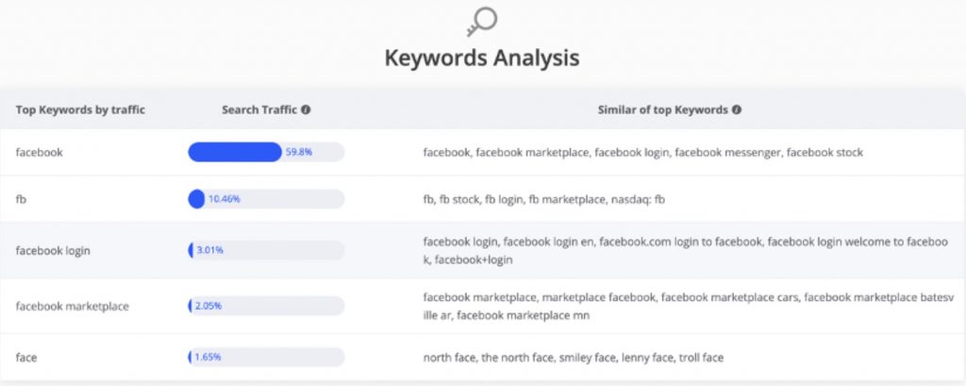Click the Search Traffic info icon
Image resolution: width=966 pixels, height=386 pixels.
306,109
